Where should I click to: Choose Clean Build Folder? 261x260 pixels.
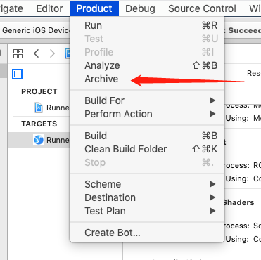147,149
